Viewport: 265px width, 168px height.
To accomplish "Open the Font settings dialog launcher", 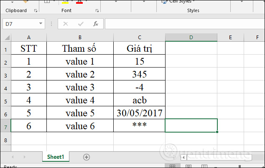I will point(97,11).
